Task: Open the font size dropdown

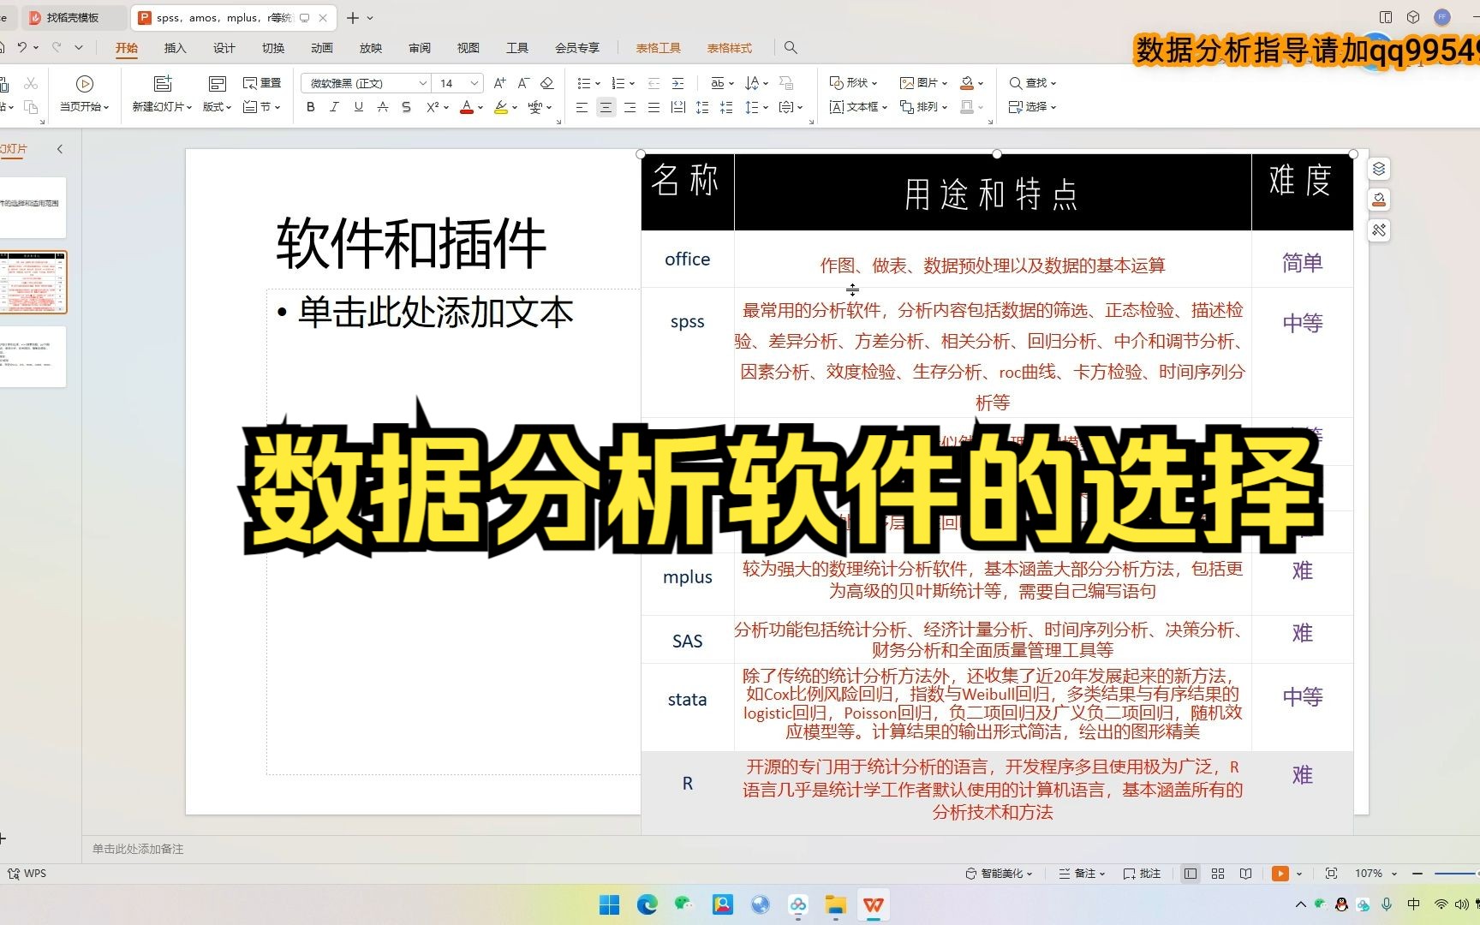Action: (474, 83)
